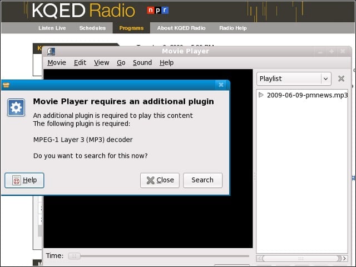The width and height of the screenshot is (356, 267).
Task: Select the Programs tab on KQED site
Action: pos(131,28)
